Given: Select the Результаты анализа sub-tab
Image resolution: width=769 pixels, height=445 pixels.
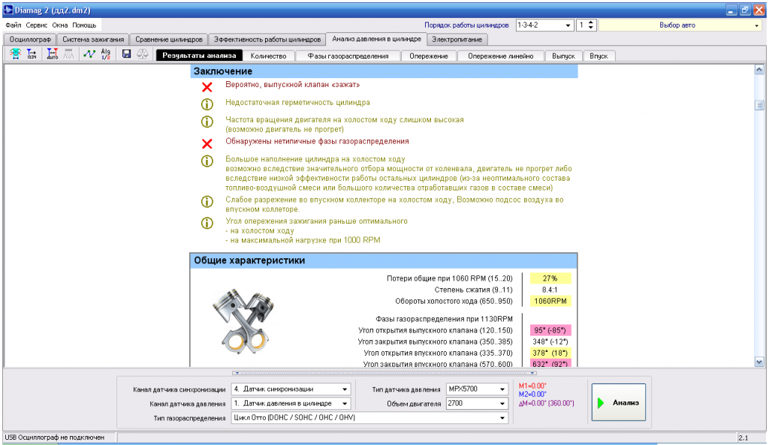Looking at the screenshot, I should pos(199,56).
